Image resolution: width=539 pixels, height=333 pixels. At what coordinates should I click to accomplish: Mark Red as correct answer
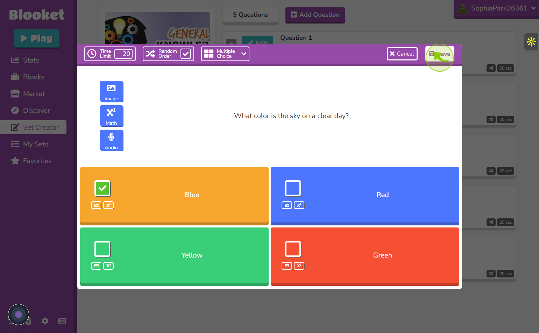(x=293, y=188)
